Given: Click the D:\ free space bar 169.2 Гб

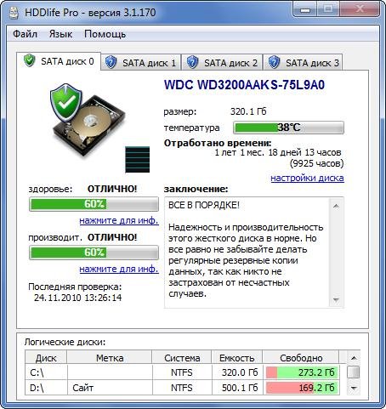Looking at the screenshot, I should [x=302, y=388].
